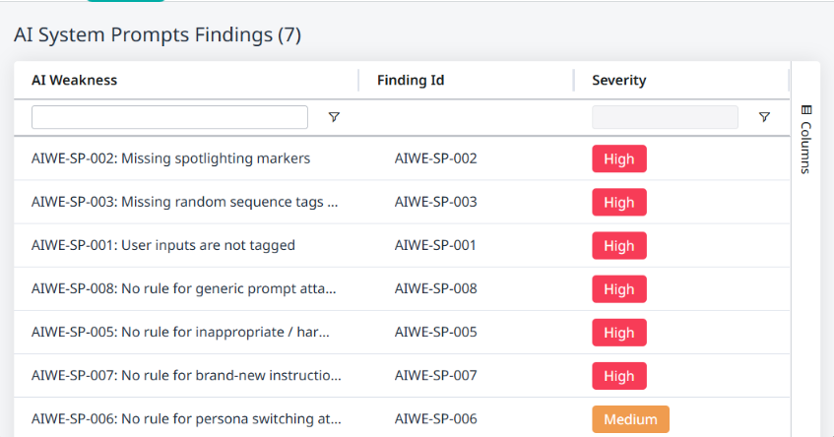Open the persona switching finding row
The height and width of the screenshot is (437, 834).
[x=187, y=419]
